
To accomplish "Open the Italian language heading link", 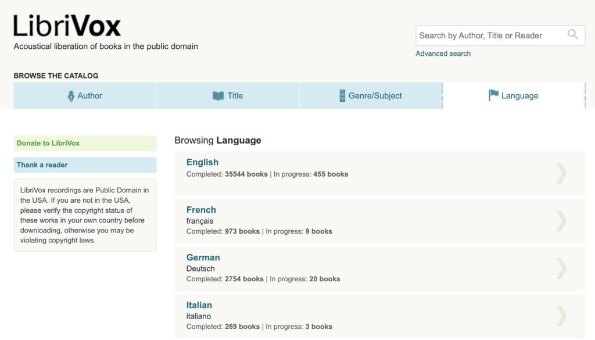I will pos(199,305).
